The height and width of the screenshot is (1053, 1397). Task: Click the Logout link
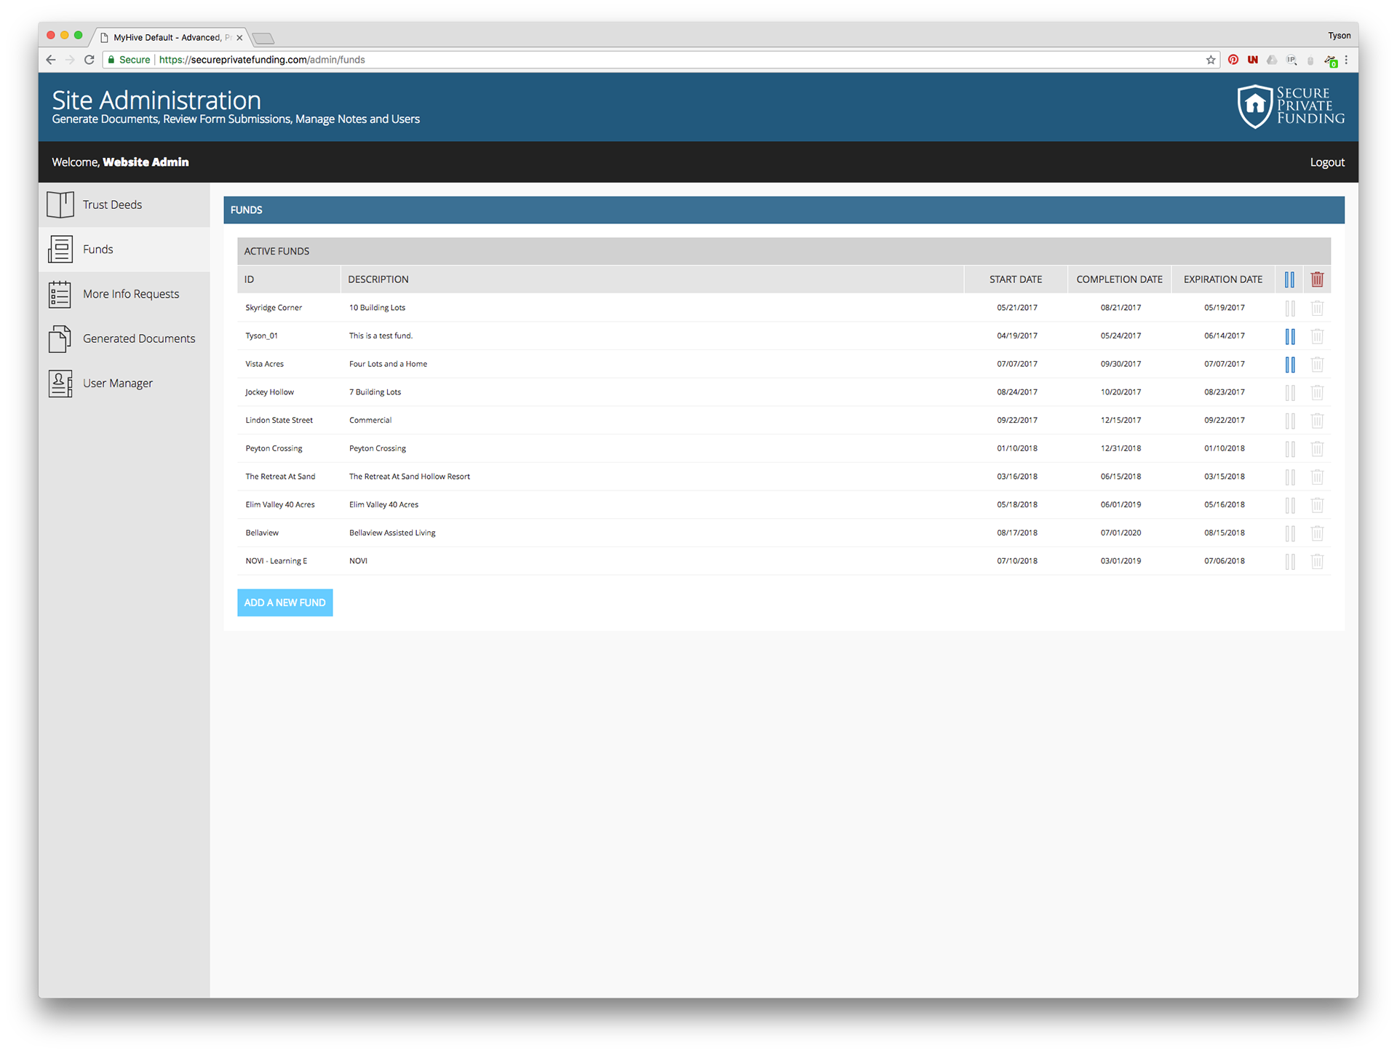[1326, 162]
